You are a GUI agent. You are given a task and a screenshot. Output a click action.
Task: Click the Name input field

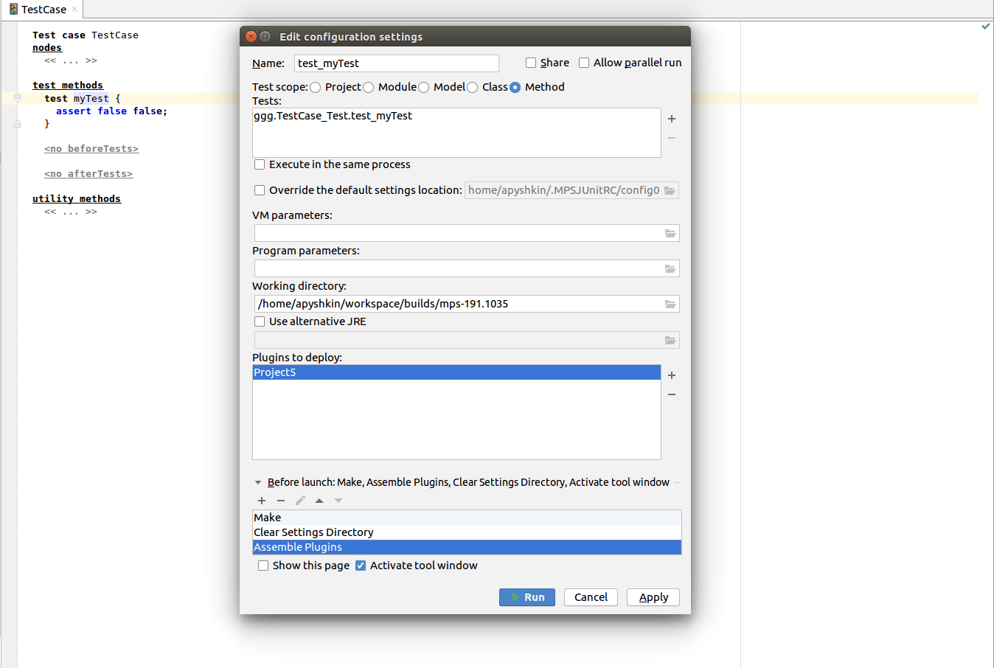pyautogui.click(x=396, y=63)
